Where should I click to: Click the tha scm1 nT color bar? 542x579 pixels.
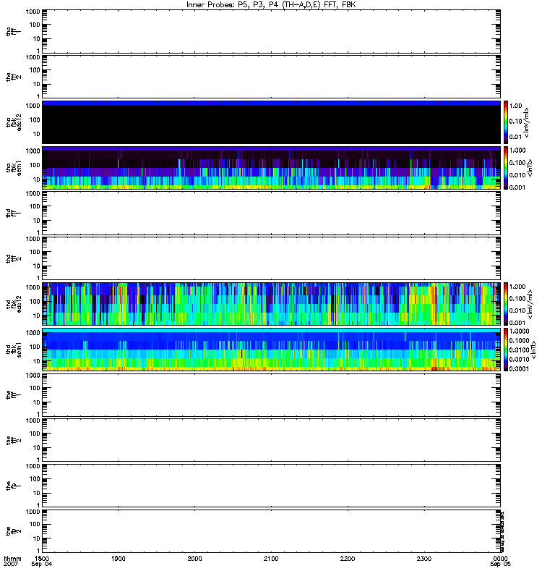[506, 168]
